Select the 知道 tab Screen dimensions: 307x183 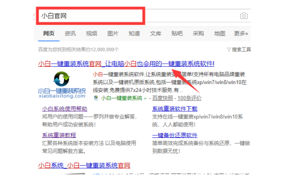[134, 33]
